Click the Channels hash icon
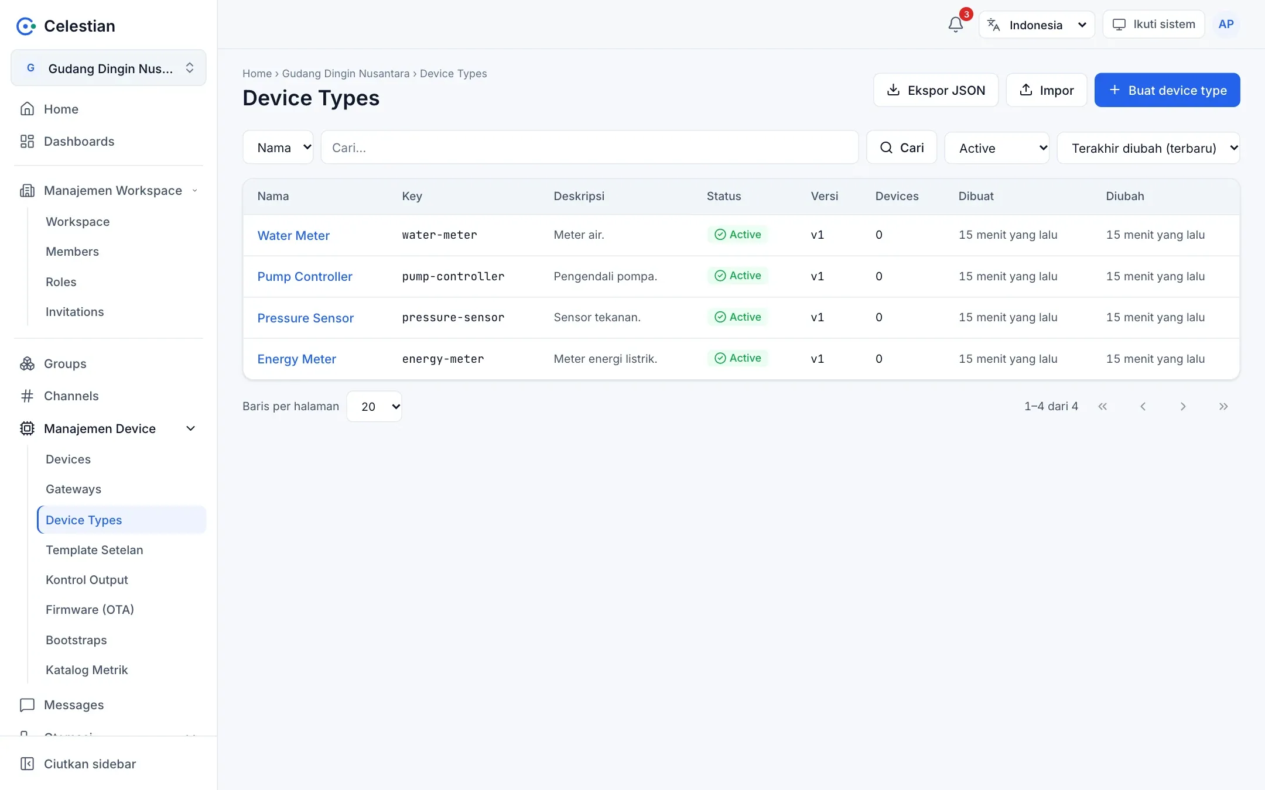The image size is (1265, 790). pos(27,396)
